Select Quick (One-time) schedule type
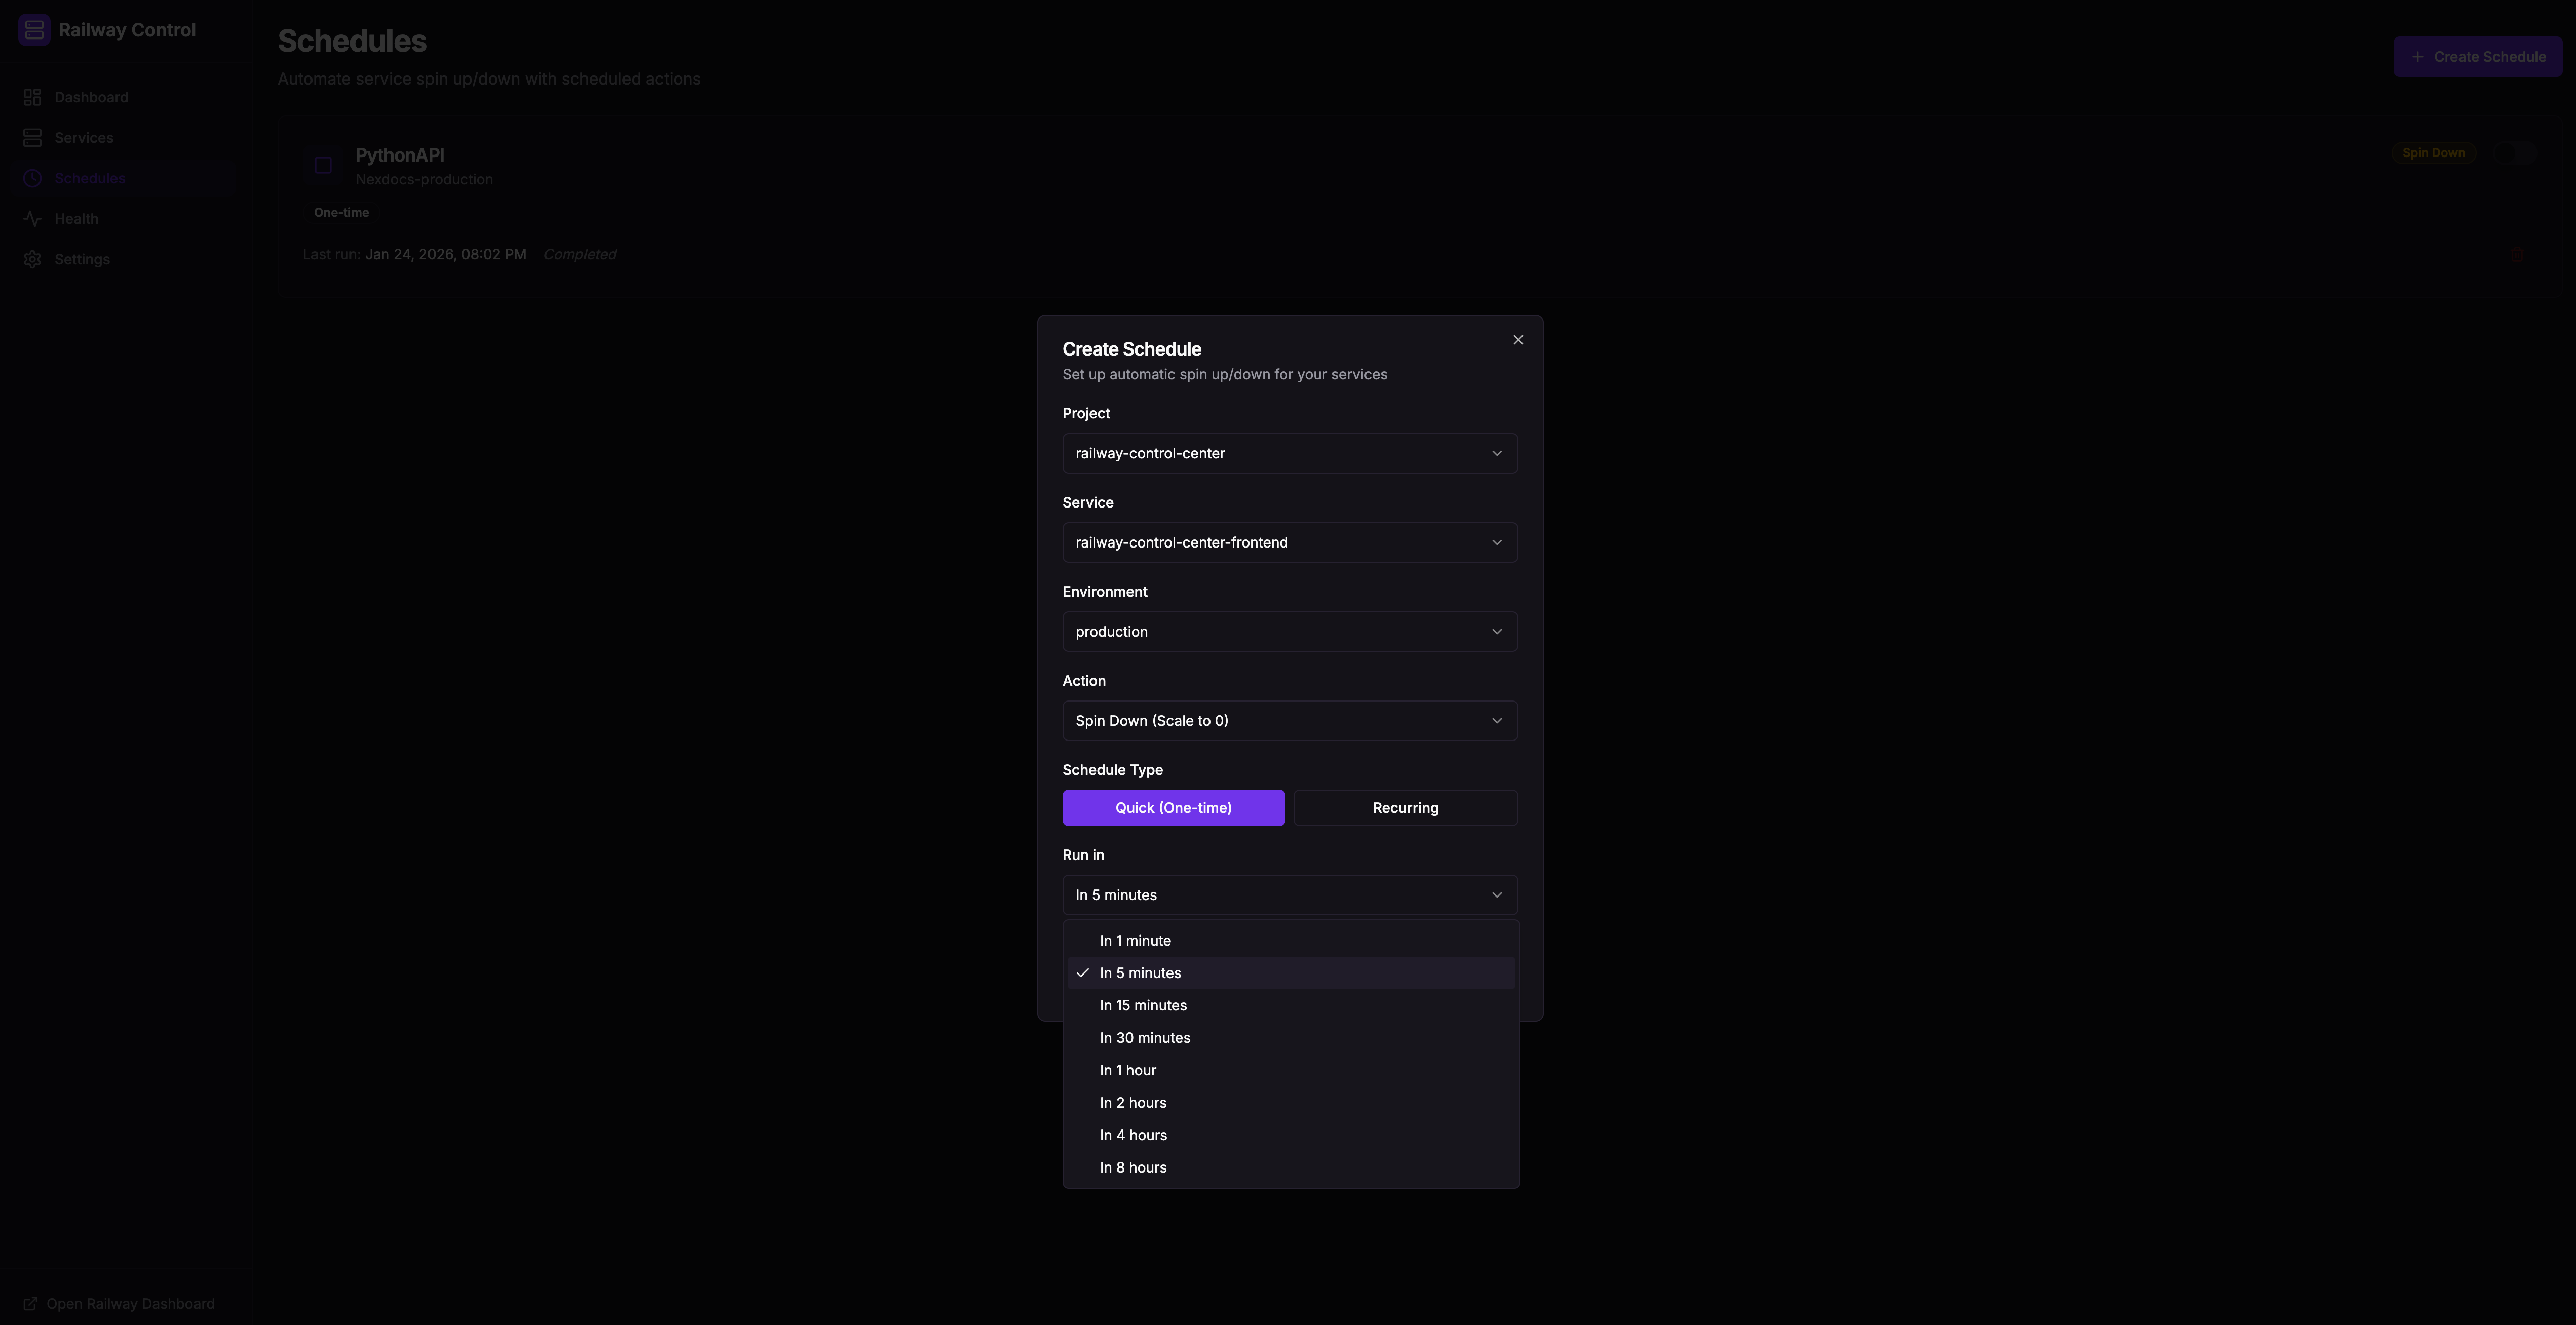This screenshot has width=2576, height=1325. tap(1173, 808)
